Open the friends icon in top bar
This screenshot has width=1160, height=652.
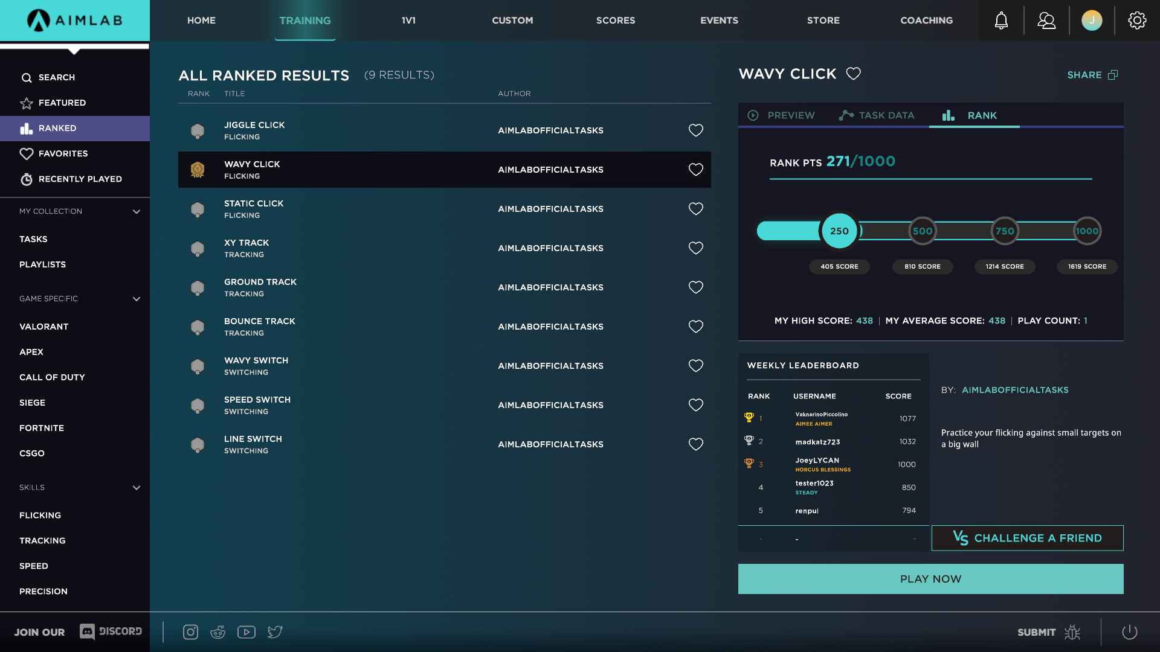1046,21
